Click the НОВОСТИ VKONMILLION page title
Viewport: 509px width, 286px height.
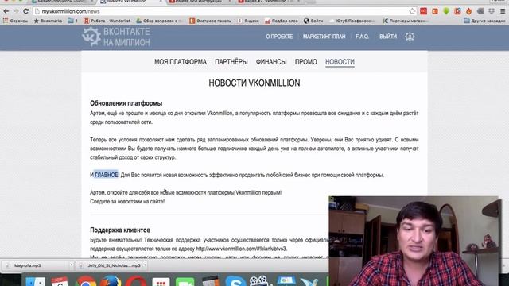[254, 83]
